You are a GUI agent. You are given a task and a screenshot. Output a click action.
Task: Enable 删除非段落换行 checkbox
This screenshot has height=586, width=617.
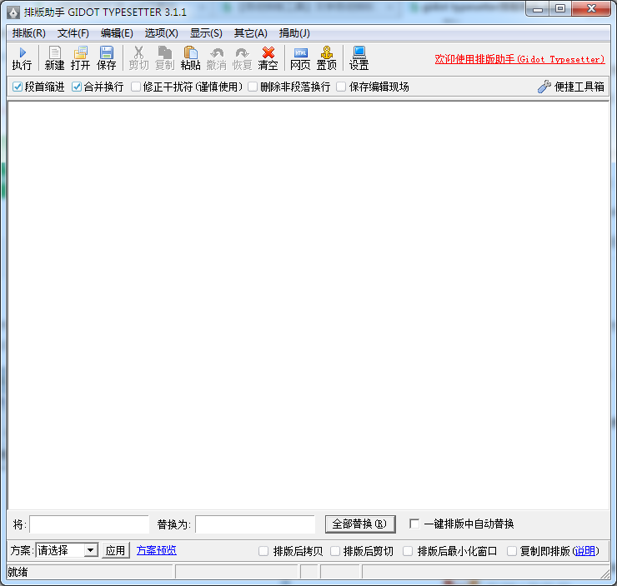(253, 87)
